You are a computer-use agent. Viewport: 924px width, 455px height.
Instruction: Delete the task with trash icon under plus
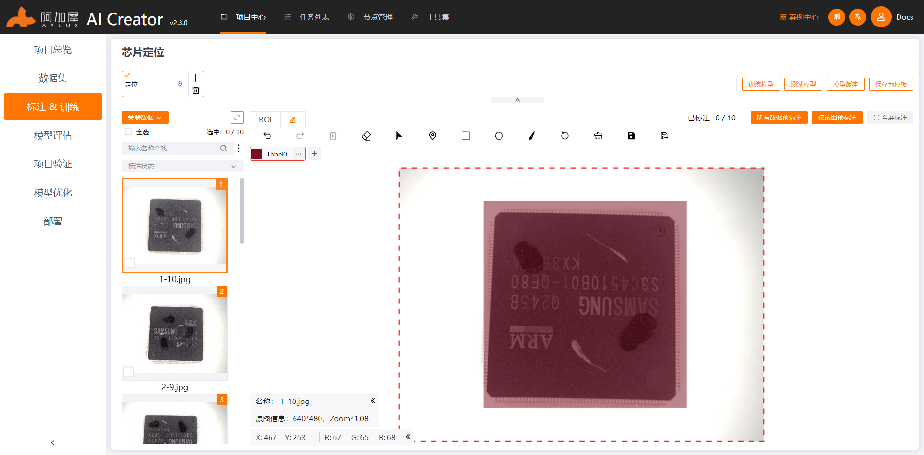click(x=196, y=91)
